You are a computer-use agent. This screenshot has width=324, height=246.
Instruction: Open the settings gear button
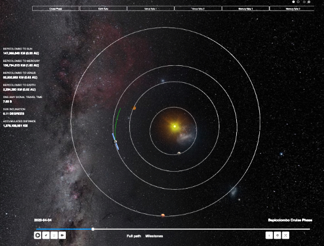277,235
